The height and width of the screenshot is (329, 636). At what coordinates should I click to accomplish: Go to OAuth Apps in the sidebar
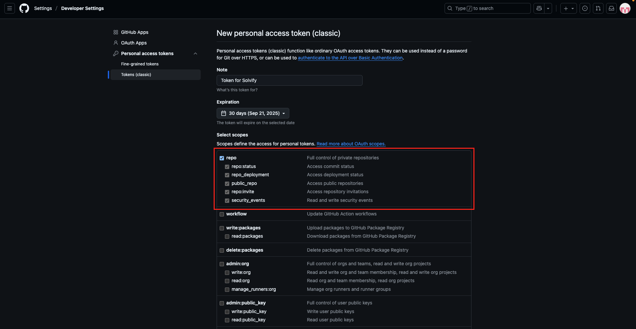(x=134, y=43)
